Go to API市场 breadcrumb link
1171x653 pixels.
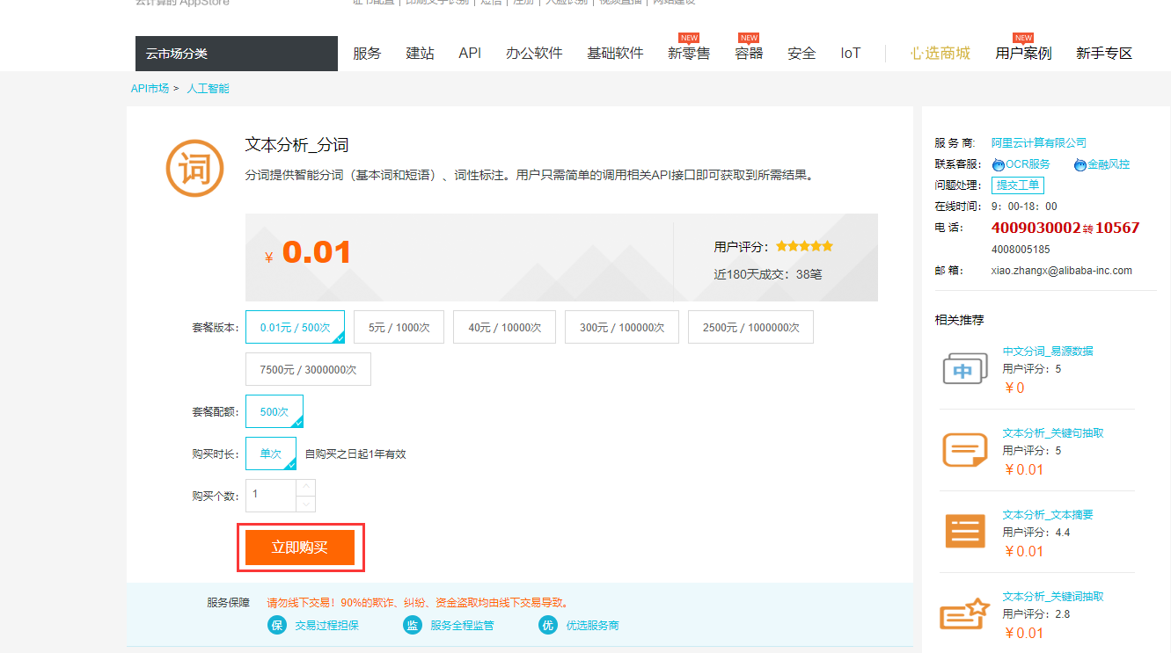150,89
